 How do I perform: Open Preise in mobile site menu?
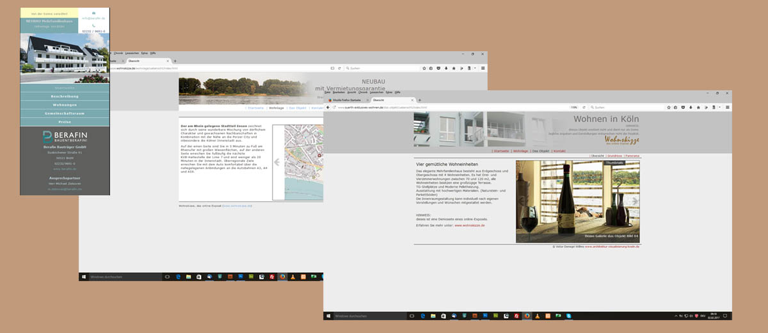coord(65,121)
